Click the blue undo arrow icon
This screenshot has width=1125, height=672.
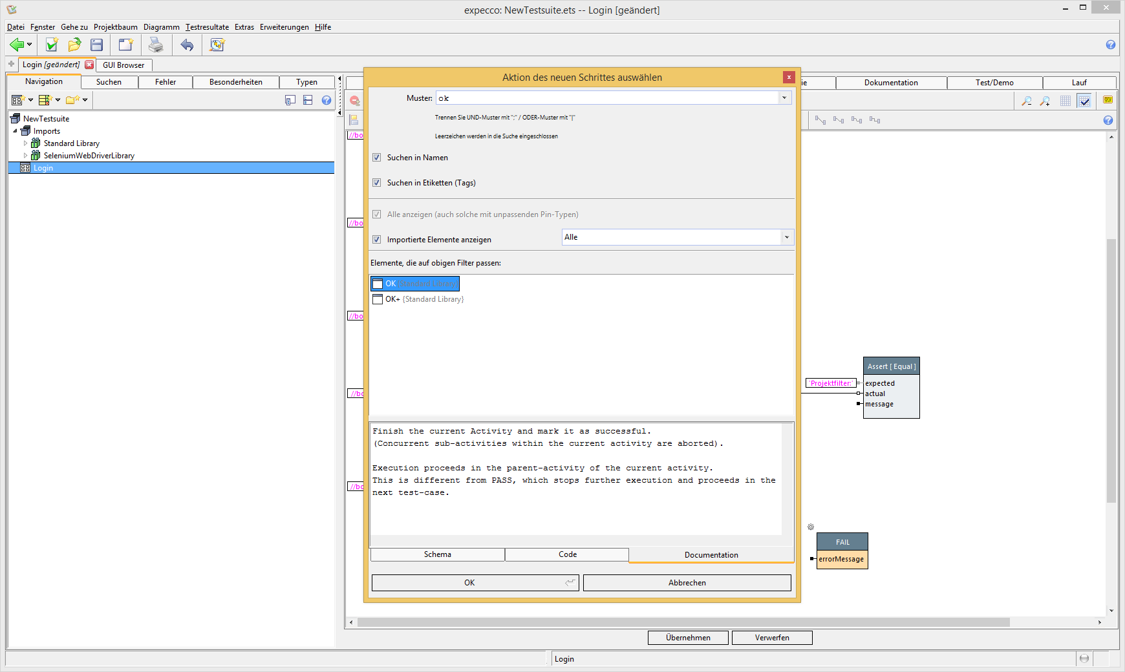[187, 45]
